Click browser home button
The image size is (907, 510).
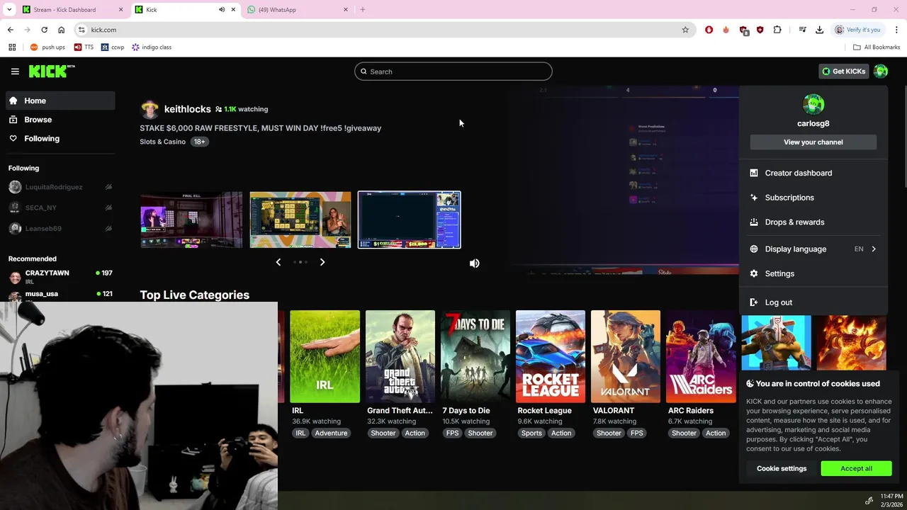point(61,30)
